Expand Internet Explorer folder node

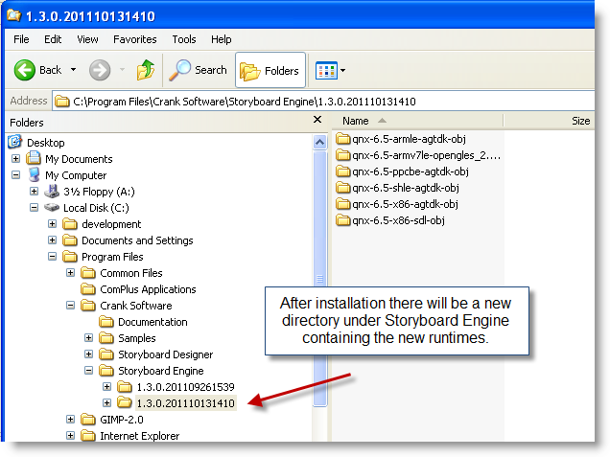(x=70, y=436)
